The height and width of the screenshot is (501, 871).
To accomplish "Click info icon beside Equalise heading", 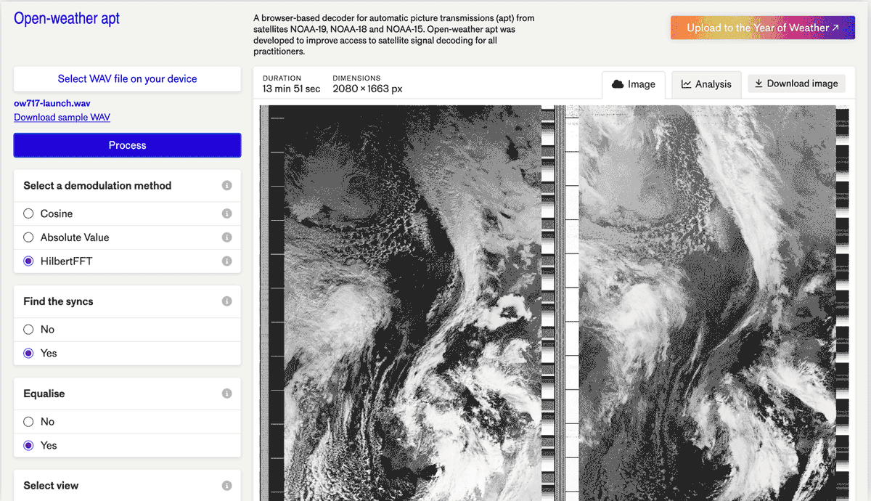I will [x=226, y=394].
